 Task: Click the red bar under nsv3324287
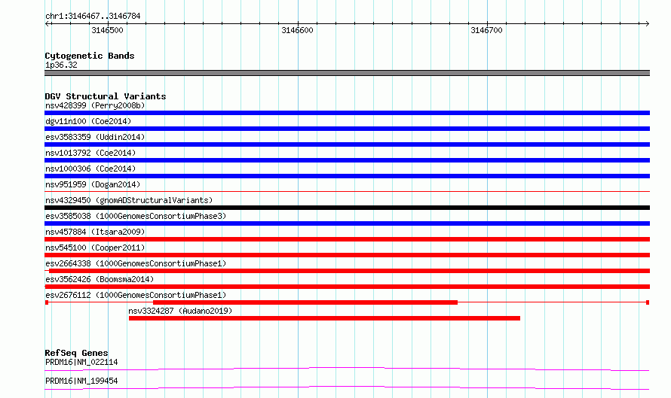[x=324, y=318]
